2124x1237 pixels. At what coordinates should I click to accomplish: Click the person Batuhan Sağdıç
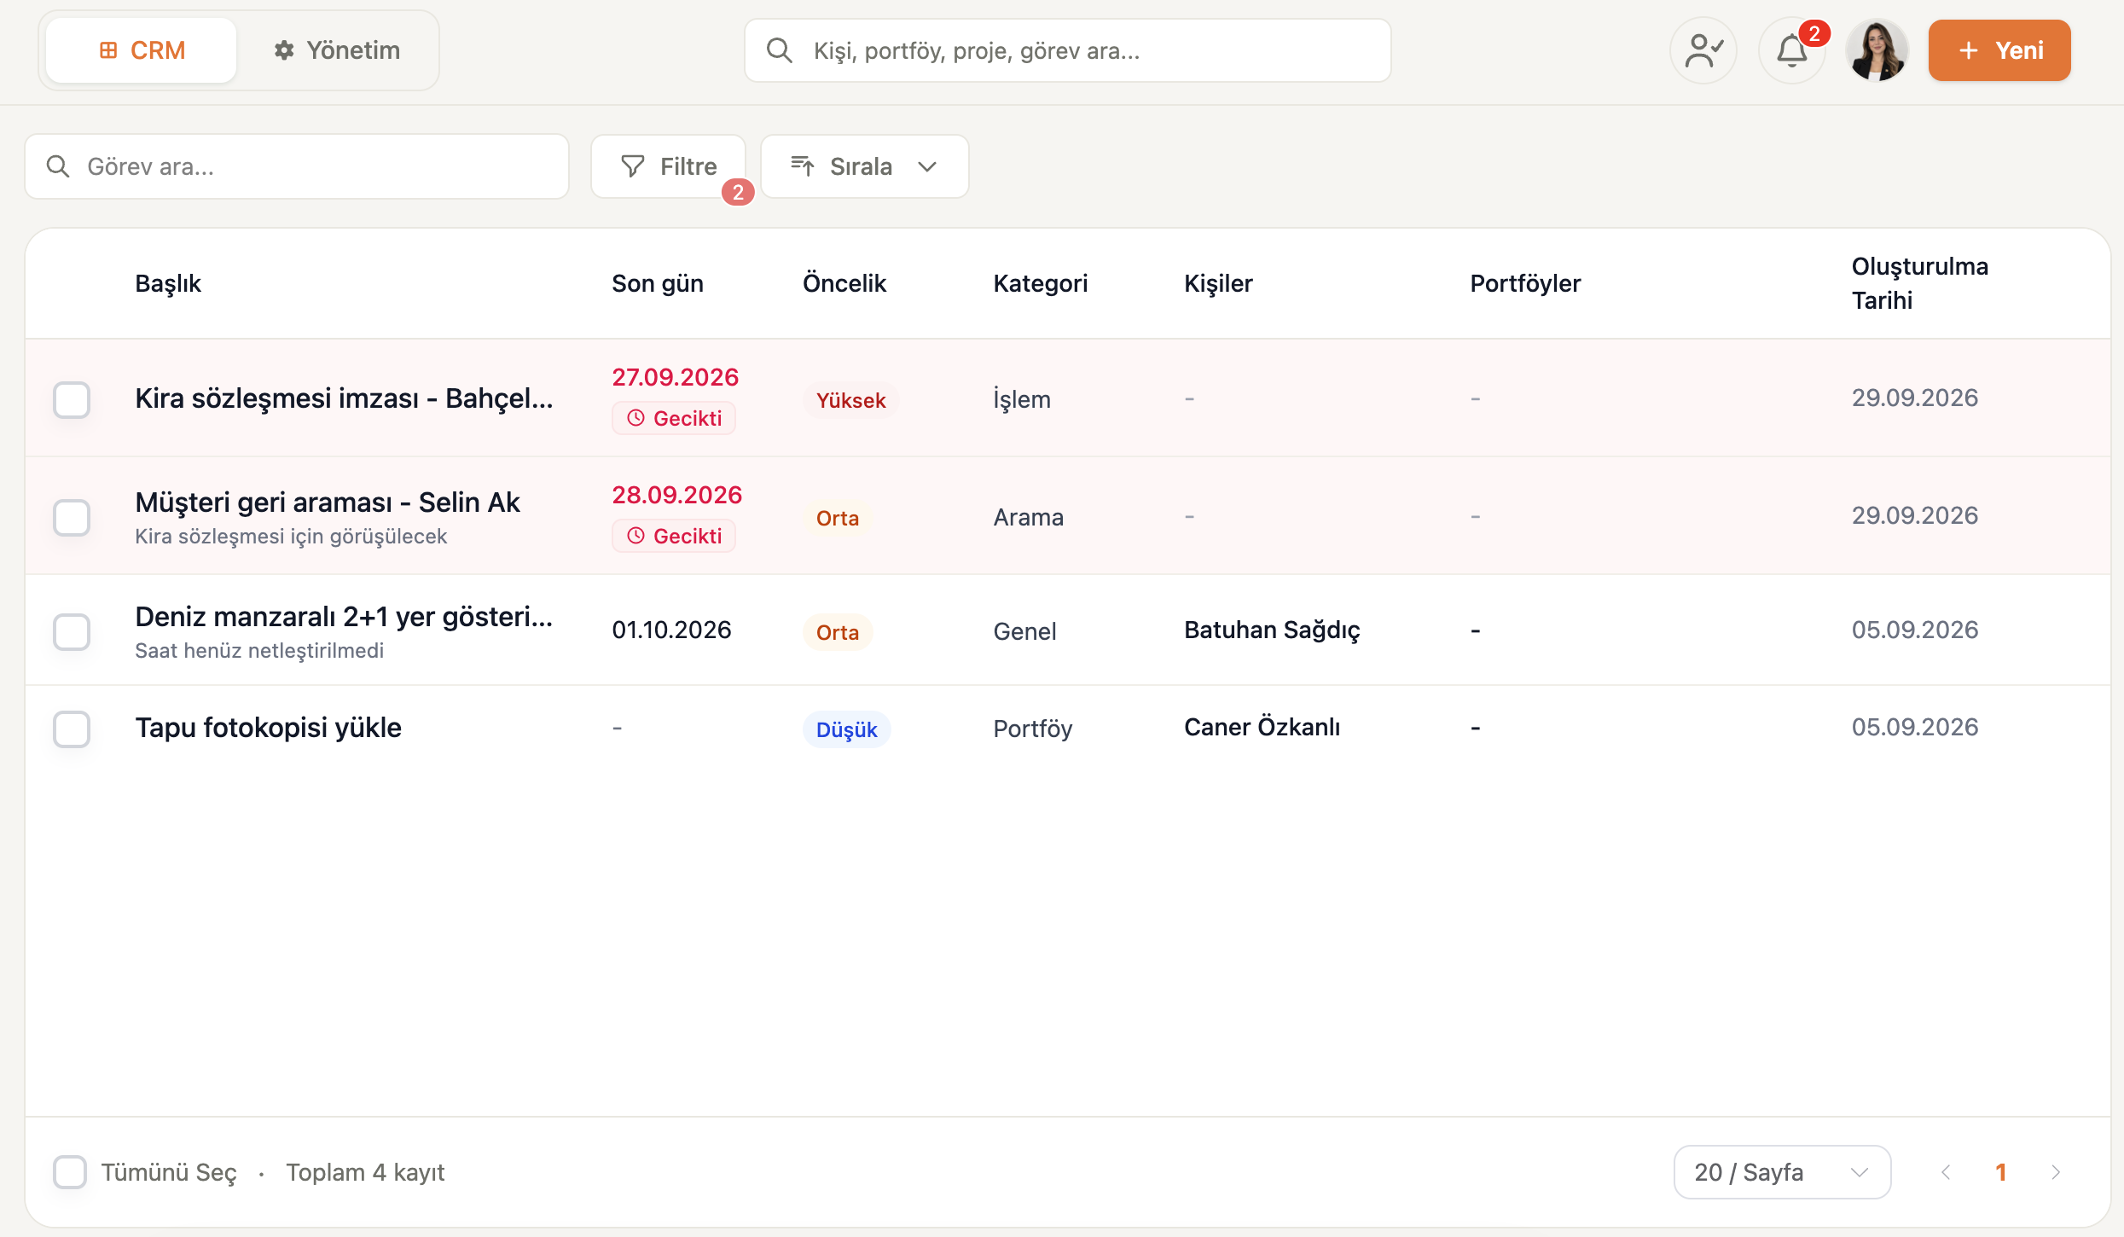[x=1272, y=630]
